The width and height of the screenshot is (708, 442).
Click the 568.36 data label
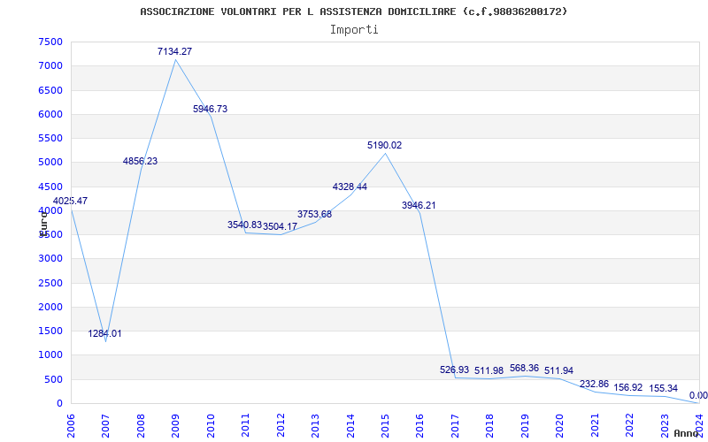point(524,368)
